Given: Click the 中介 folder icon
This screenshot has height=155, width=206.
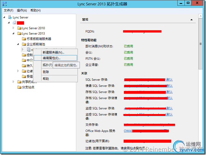Looking at the screenshot, I should pyautogui.click(x=24, y=60).
